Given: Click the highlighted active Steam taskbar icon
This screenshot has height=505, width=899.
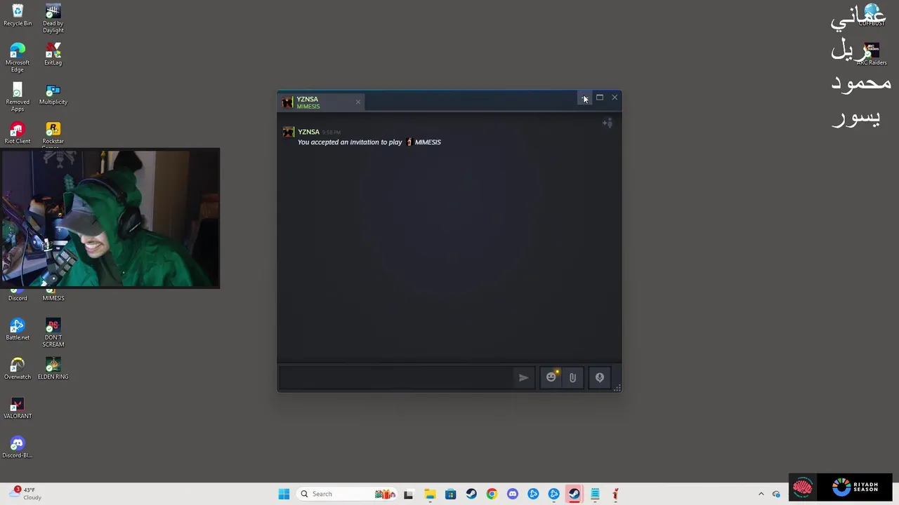Looking at the screenshot, I should [574, 494].
